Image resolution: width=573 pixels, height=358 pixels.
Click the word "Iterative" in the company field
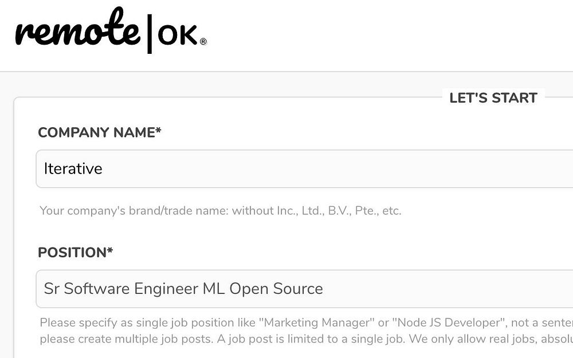pos(73,168)
